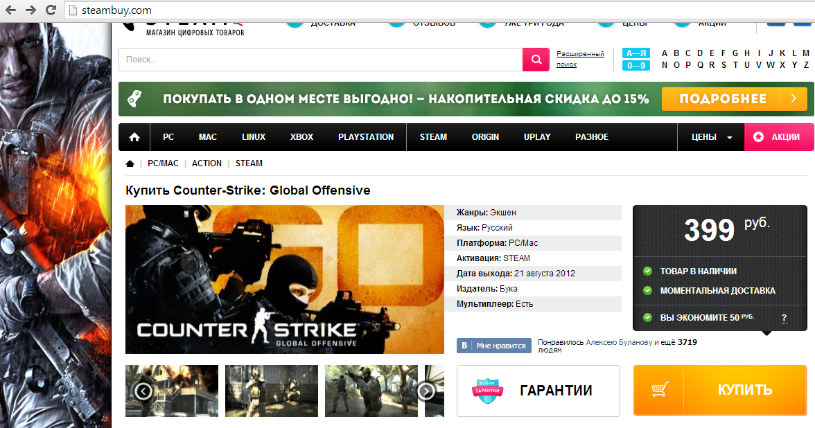815x428 pixels.
Task: Open the PC menu item
Action: [x=168, y=137]
